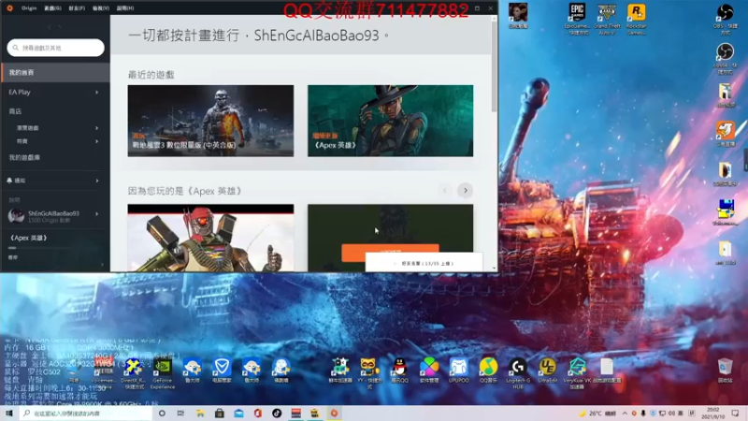
Task: Open the blank document file on desktop
Action: (x=606, y=370)
